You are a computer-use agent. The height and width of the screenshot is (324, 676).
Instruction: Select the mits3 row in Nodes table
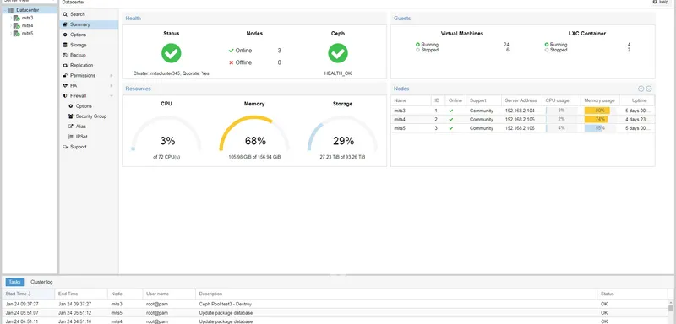pos(522,111)
